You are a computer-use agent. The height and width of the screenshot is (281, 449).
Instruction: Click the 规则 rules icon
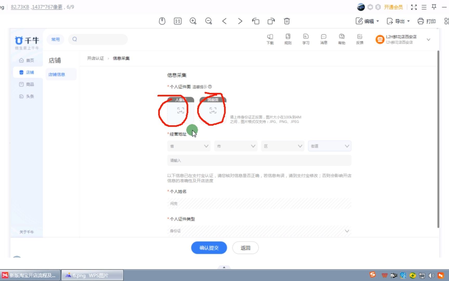coord(288,39)
